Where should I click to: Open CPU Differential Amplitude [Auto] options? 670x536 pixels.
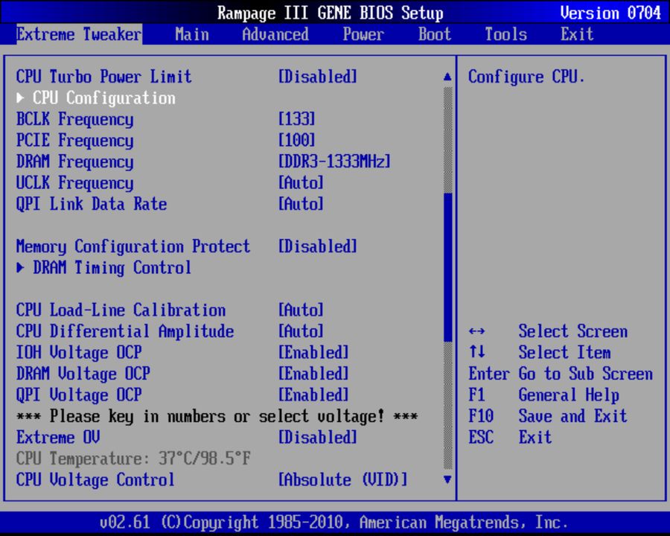pos(301,331)
